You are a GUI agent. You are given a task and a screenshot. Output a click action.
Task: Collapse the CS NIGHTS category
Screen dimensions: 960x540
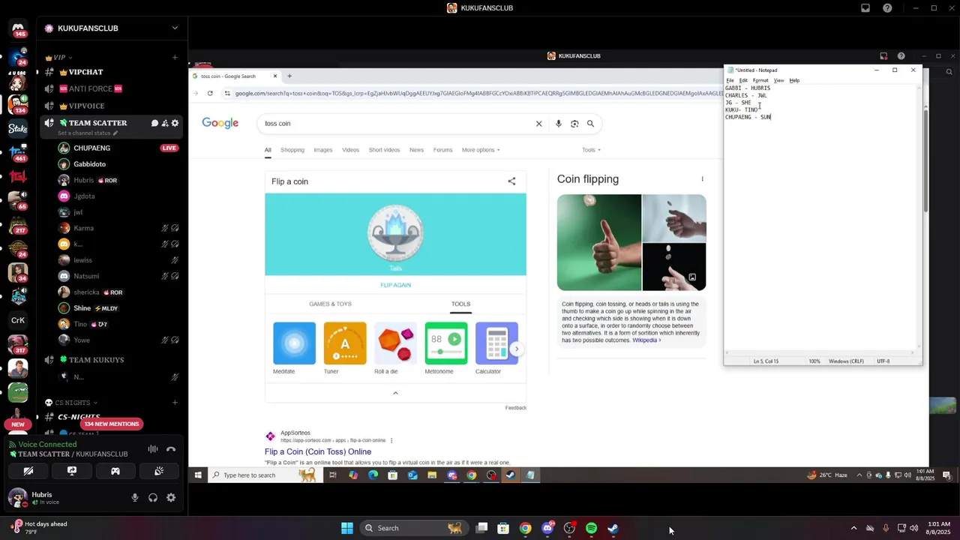coord(71,403)
